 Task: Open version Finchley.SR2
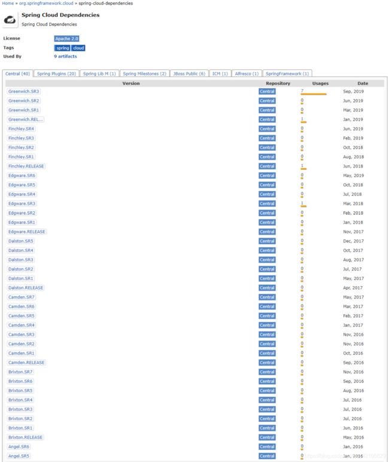pos(21,148)
